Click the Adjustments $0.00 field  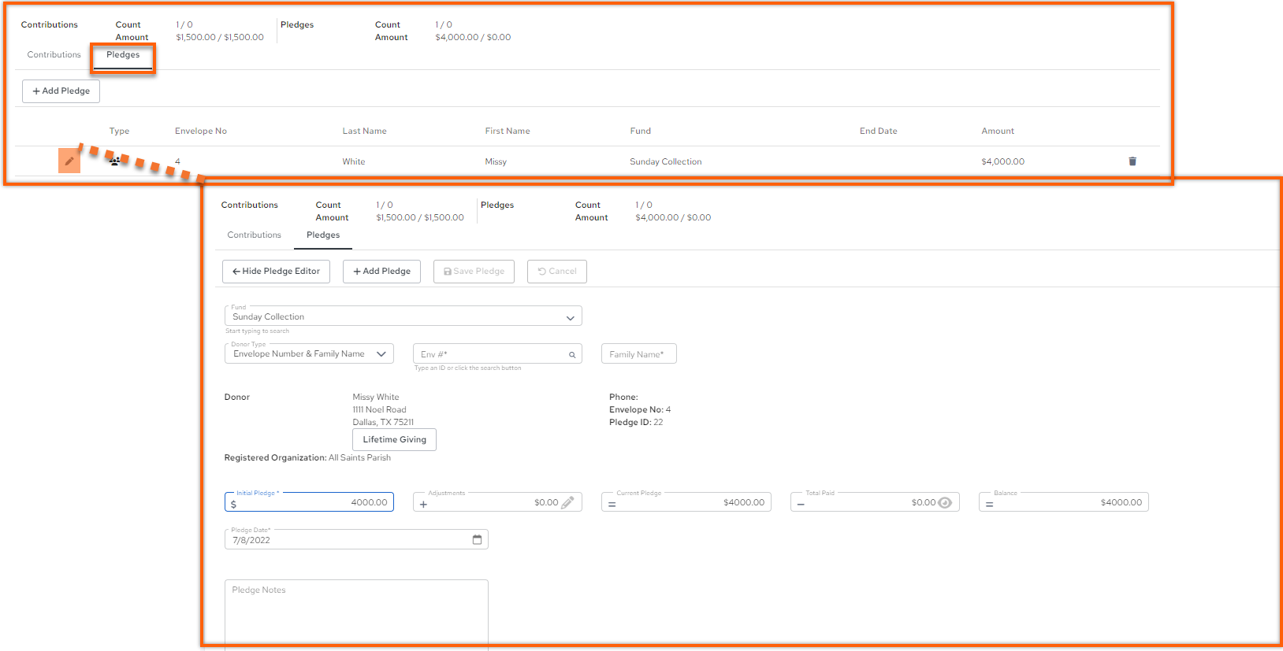[x=497, y=502]
